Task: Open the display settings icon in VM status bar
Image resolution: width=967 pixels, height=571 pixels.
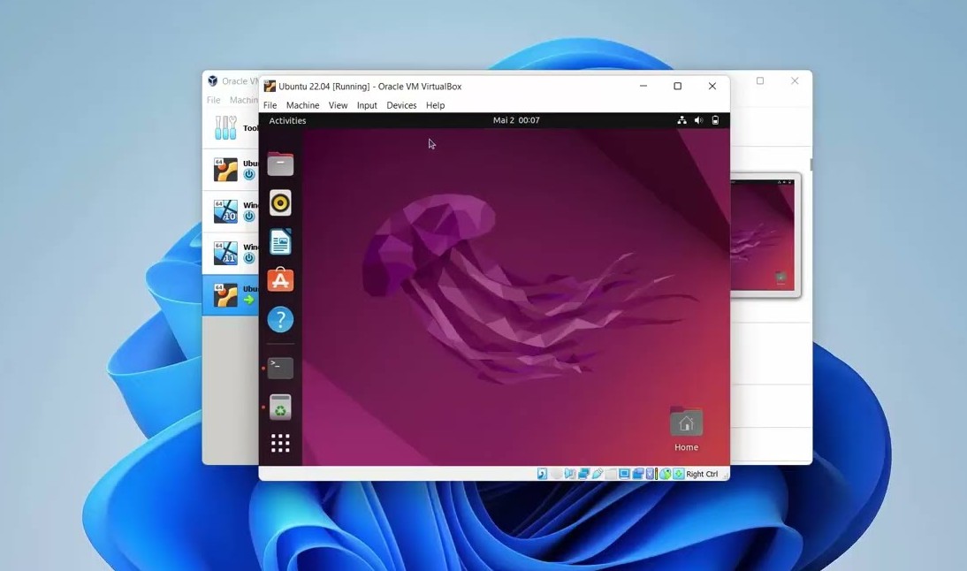Action: pyautogui.click(x=624, y=474)
